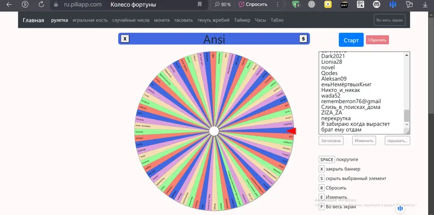Click the names list scrollbar thumb
The image size is (434, 215).
[407, 116]
